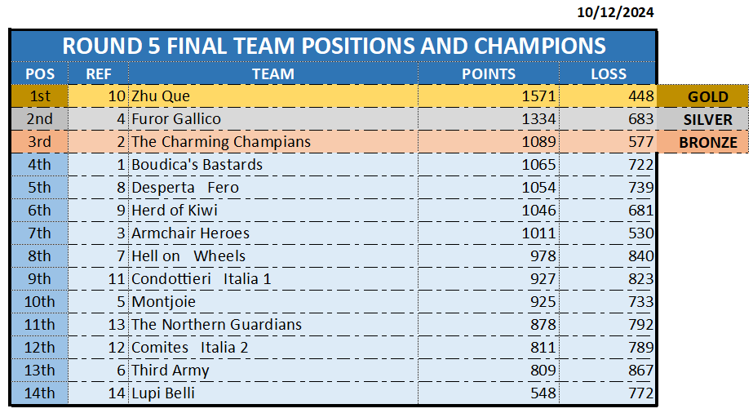Screen dimensions: 753x413
Task: Click the Zhu Que team cell
Action: pos(161,96)
